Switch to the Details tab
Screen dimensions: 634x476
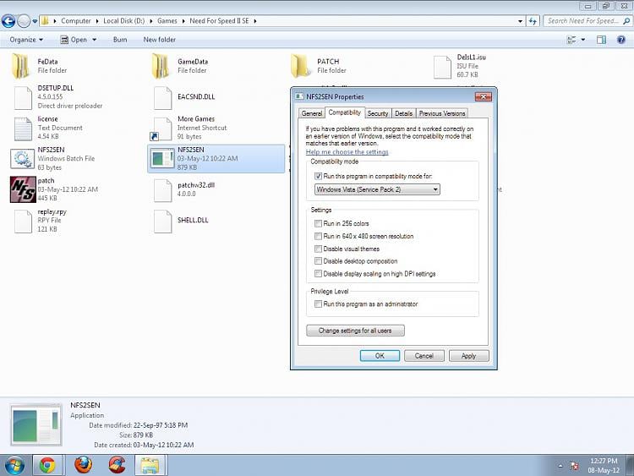point(403,113)
